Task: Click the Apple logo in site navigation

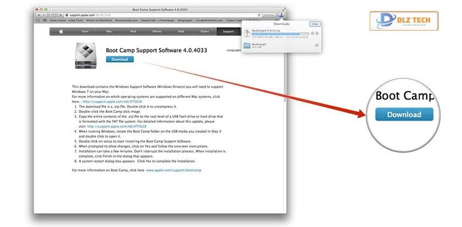Action: click(61, 31)
